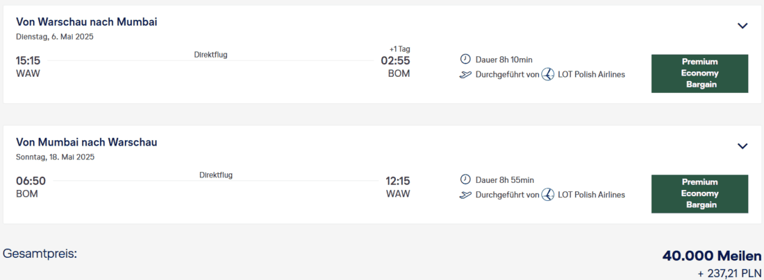Click the 02:55 BOM arrival time
This screenshot has width=764, height=280.
coord(395,61)
